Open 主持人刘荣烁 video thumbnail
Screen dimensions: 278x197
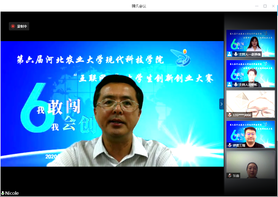tap(250, 74)
